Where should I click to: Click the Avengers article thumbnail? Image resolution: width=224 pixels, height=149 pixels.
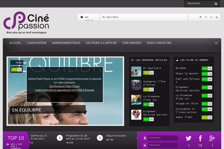tap(136, 85)
